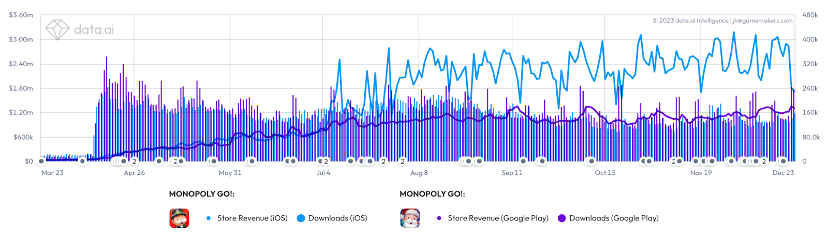828x236 pixels.
Task: Click the Nov 19 date label
Action: 701,173
